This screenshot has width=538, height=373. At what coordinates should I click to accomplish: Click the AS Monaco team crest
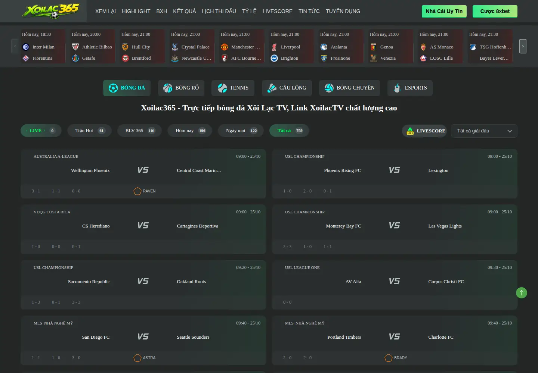[423, 47]
